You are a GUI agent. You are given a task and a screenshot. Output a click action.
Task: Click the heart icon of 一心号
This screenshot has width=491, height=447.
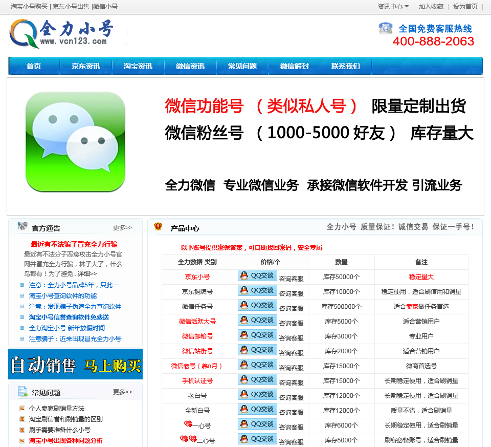(x=188, y=424)
